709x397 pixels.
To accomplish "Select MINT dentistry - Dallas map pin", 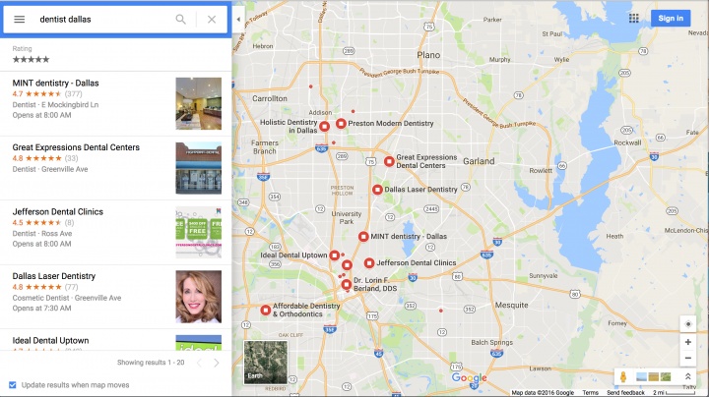I will point(363,237).
